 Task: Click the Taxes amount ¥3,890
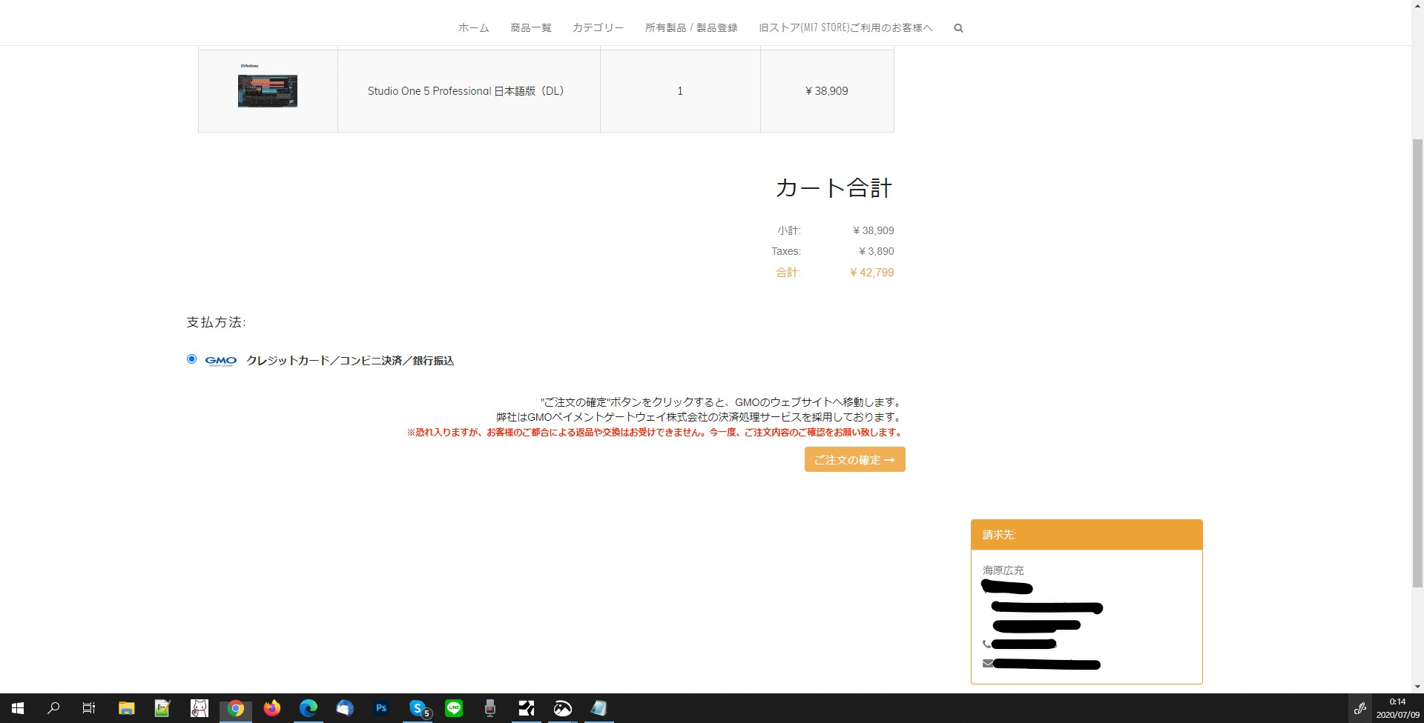pyautogui.click(x=876, y=251)
